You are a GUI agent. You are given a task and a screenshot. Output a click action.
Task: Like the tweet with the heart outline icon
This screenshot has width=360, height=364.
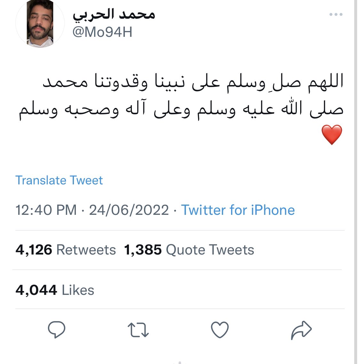pyautogui.click(x=220, y=330)
